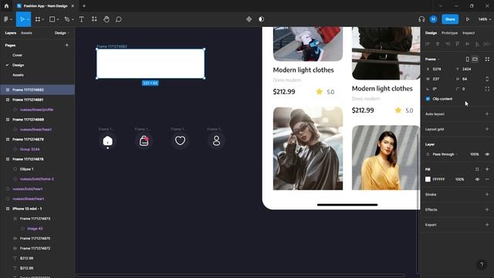Click the Share button

click(450, 19)
